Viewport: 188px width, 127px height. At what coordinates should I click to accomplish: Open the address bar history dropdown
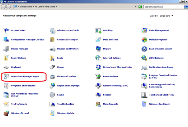tap(136, 7)
